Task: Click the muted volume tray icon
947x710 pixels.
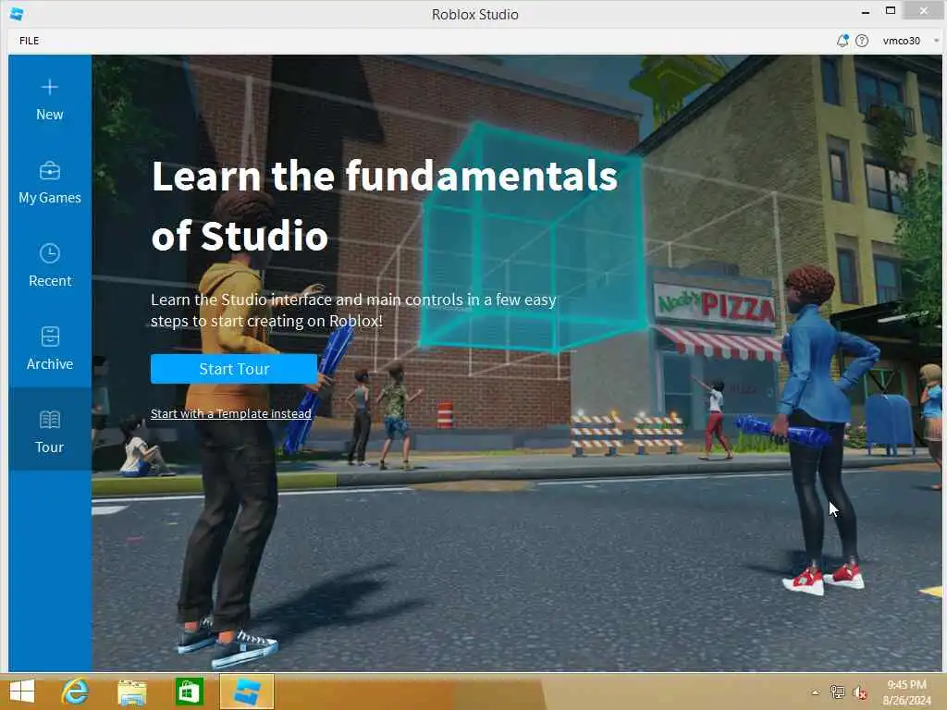Action: pos(859,692)
